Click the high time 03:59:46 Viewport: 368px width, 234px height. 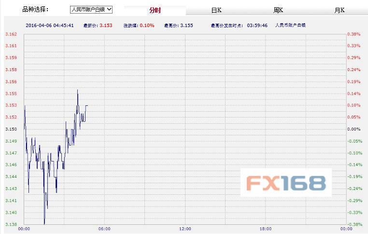pos(257,25)
